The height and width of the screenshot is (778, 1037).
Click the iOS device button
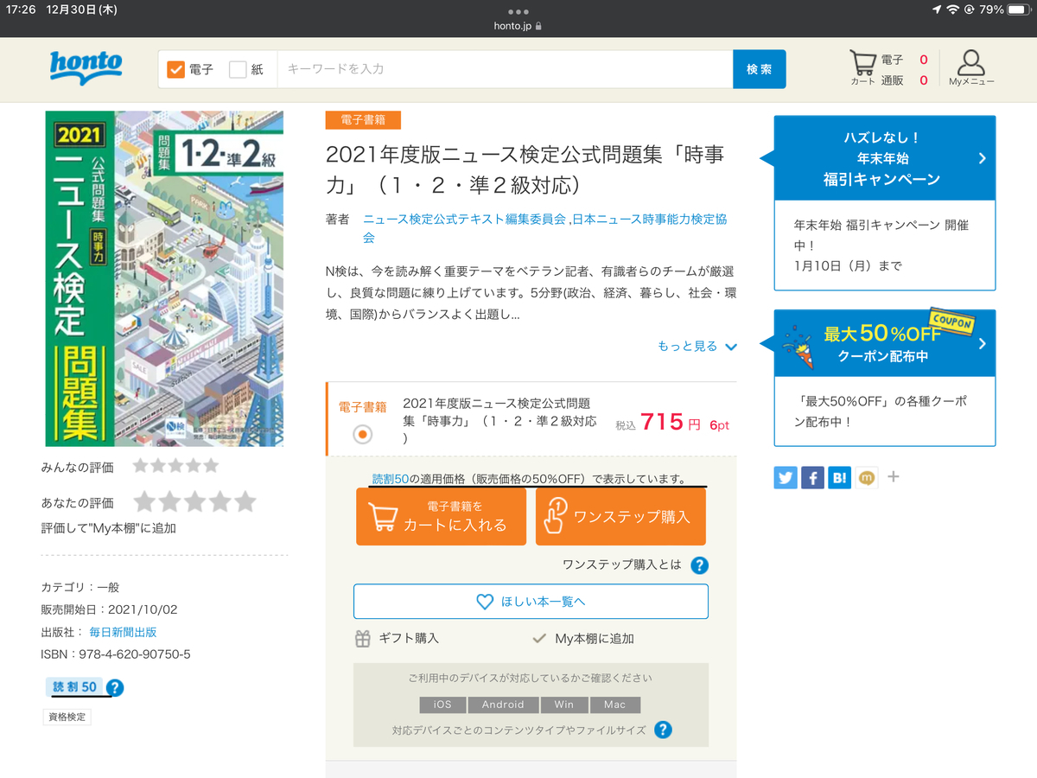point(442,705)
